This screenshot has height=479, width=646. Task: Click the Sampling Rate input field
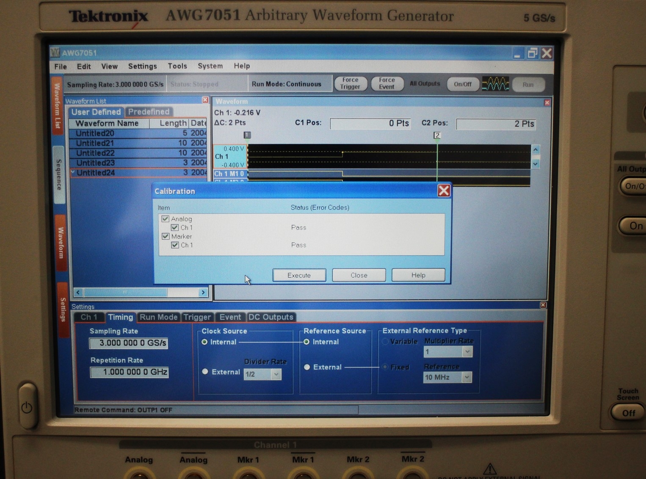pos(129,343)
